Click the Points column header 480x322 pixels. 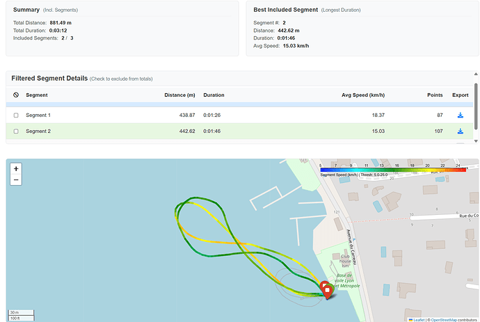(x=435, y=95)
